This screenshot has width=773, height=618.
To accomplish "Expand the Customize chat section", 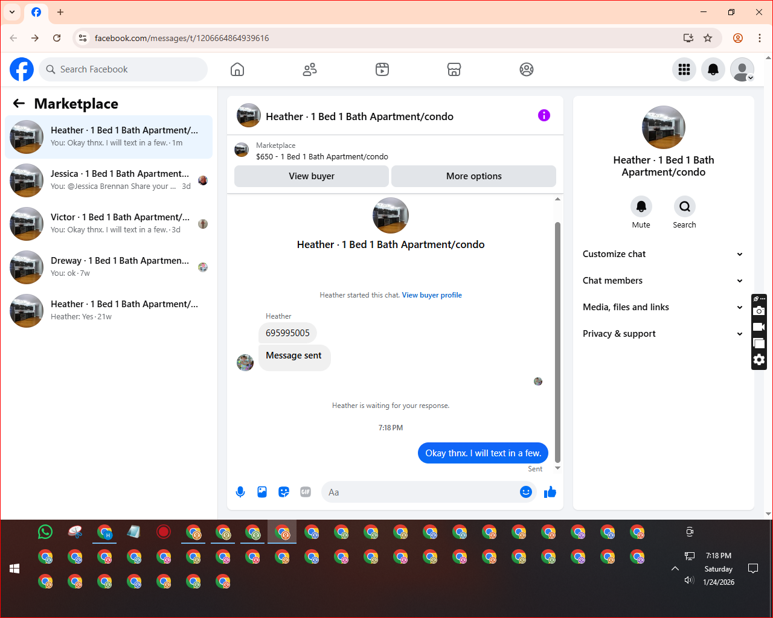I will (x=663, y=254).
